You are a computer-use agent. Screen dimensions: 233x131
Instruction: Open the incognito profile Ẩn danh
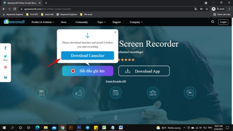[218, 9]
